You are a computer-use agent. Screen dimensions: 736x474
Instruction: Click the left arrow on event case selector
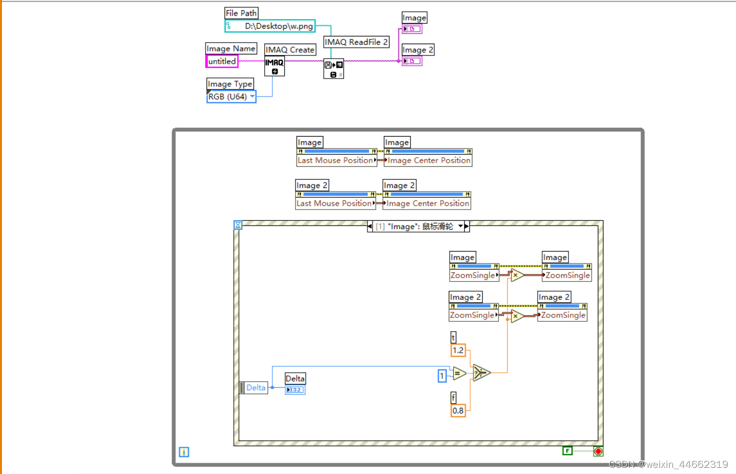point(369,226)
